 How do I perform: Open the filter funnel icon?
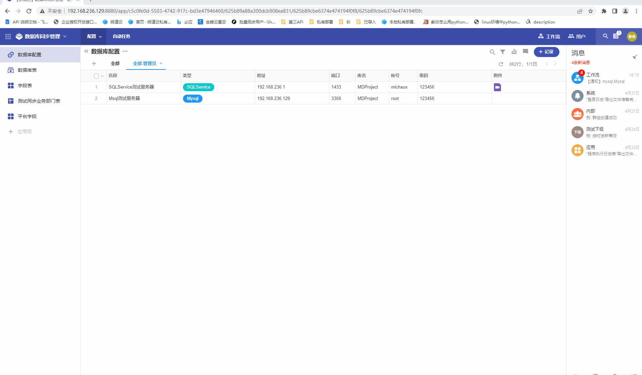tap(503, 52)
